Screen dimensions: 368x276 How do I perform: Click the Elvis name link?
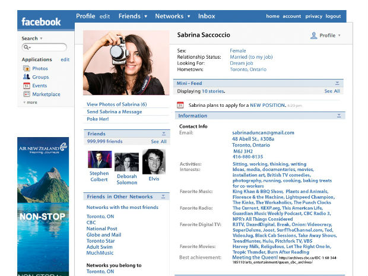(154, 179)
